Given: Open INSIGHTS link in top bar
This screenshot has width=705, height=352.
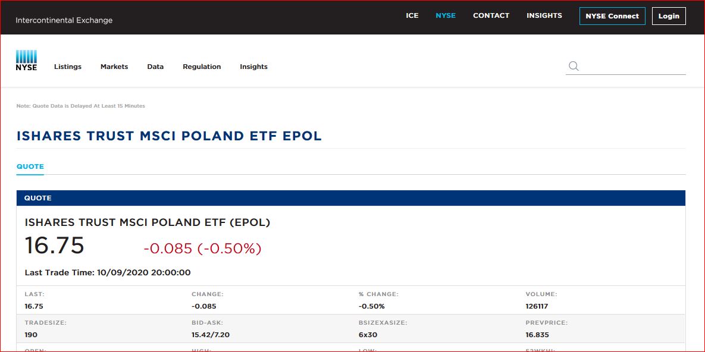Looking at the screenshot, I should (544, 15).
